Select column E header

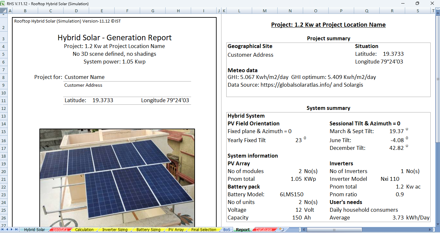click(x=102, y=11)
